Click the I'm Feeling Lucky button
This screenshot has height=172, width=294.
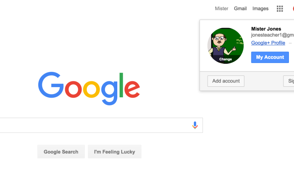[115, 152]
